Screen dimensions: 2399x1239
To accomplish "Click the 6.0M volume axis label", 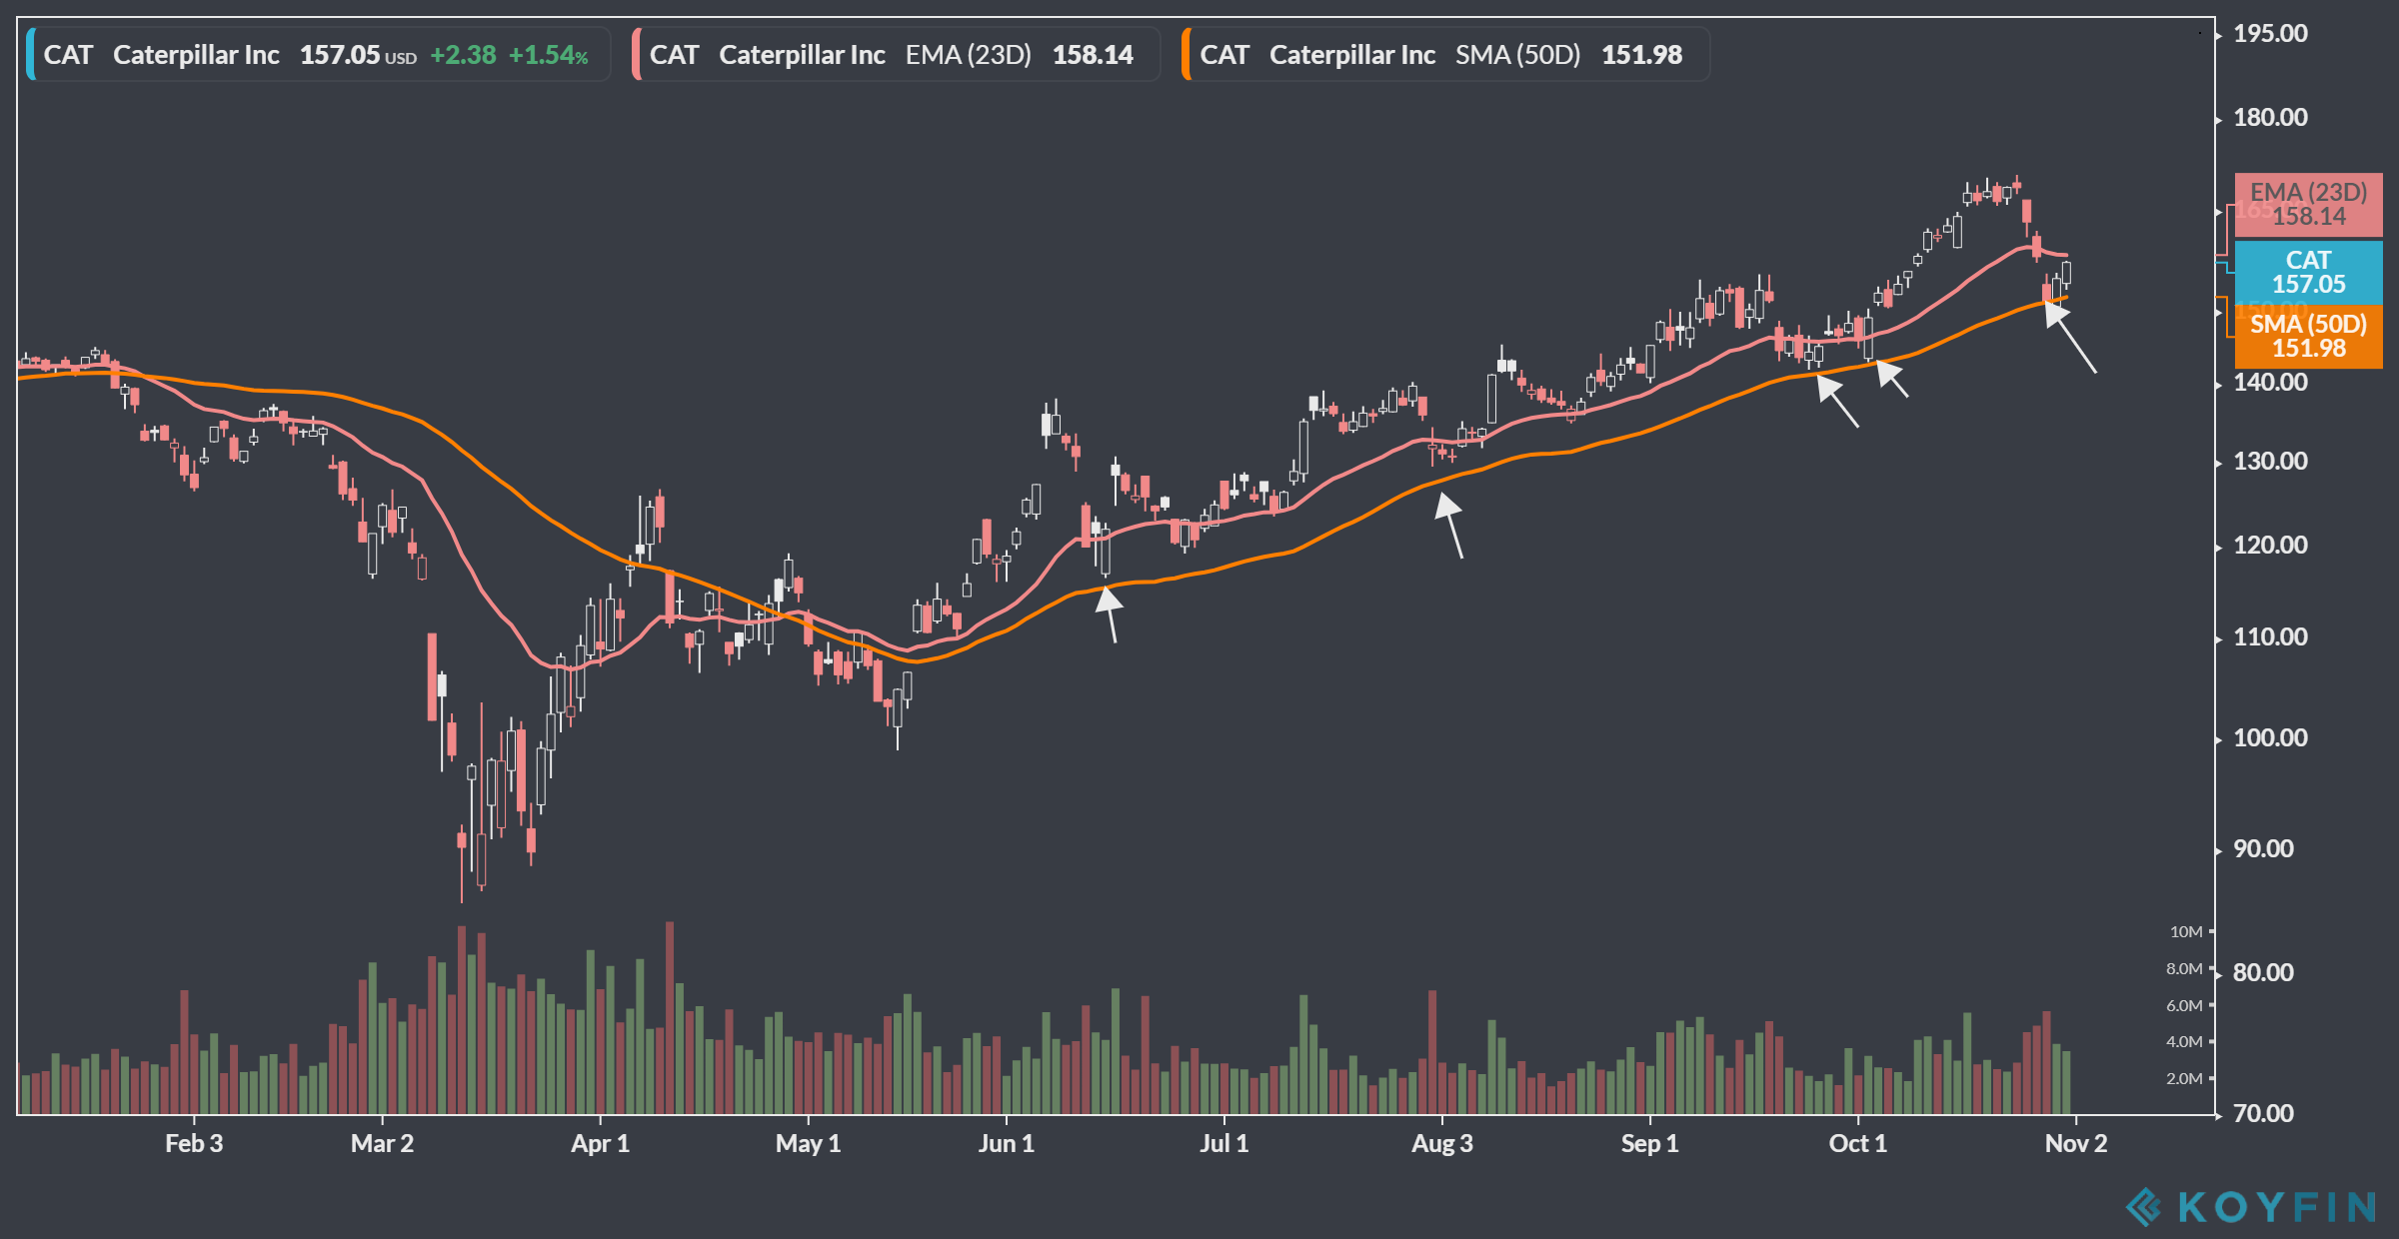I will click(2184, 1006).
